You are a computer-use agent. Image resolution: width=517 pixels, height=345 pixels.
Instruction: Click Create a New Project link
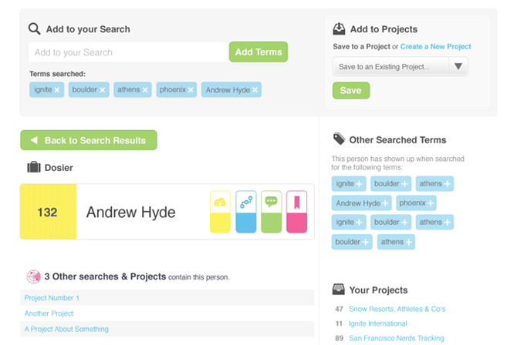coord(435,47)
